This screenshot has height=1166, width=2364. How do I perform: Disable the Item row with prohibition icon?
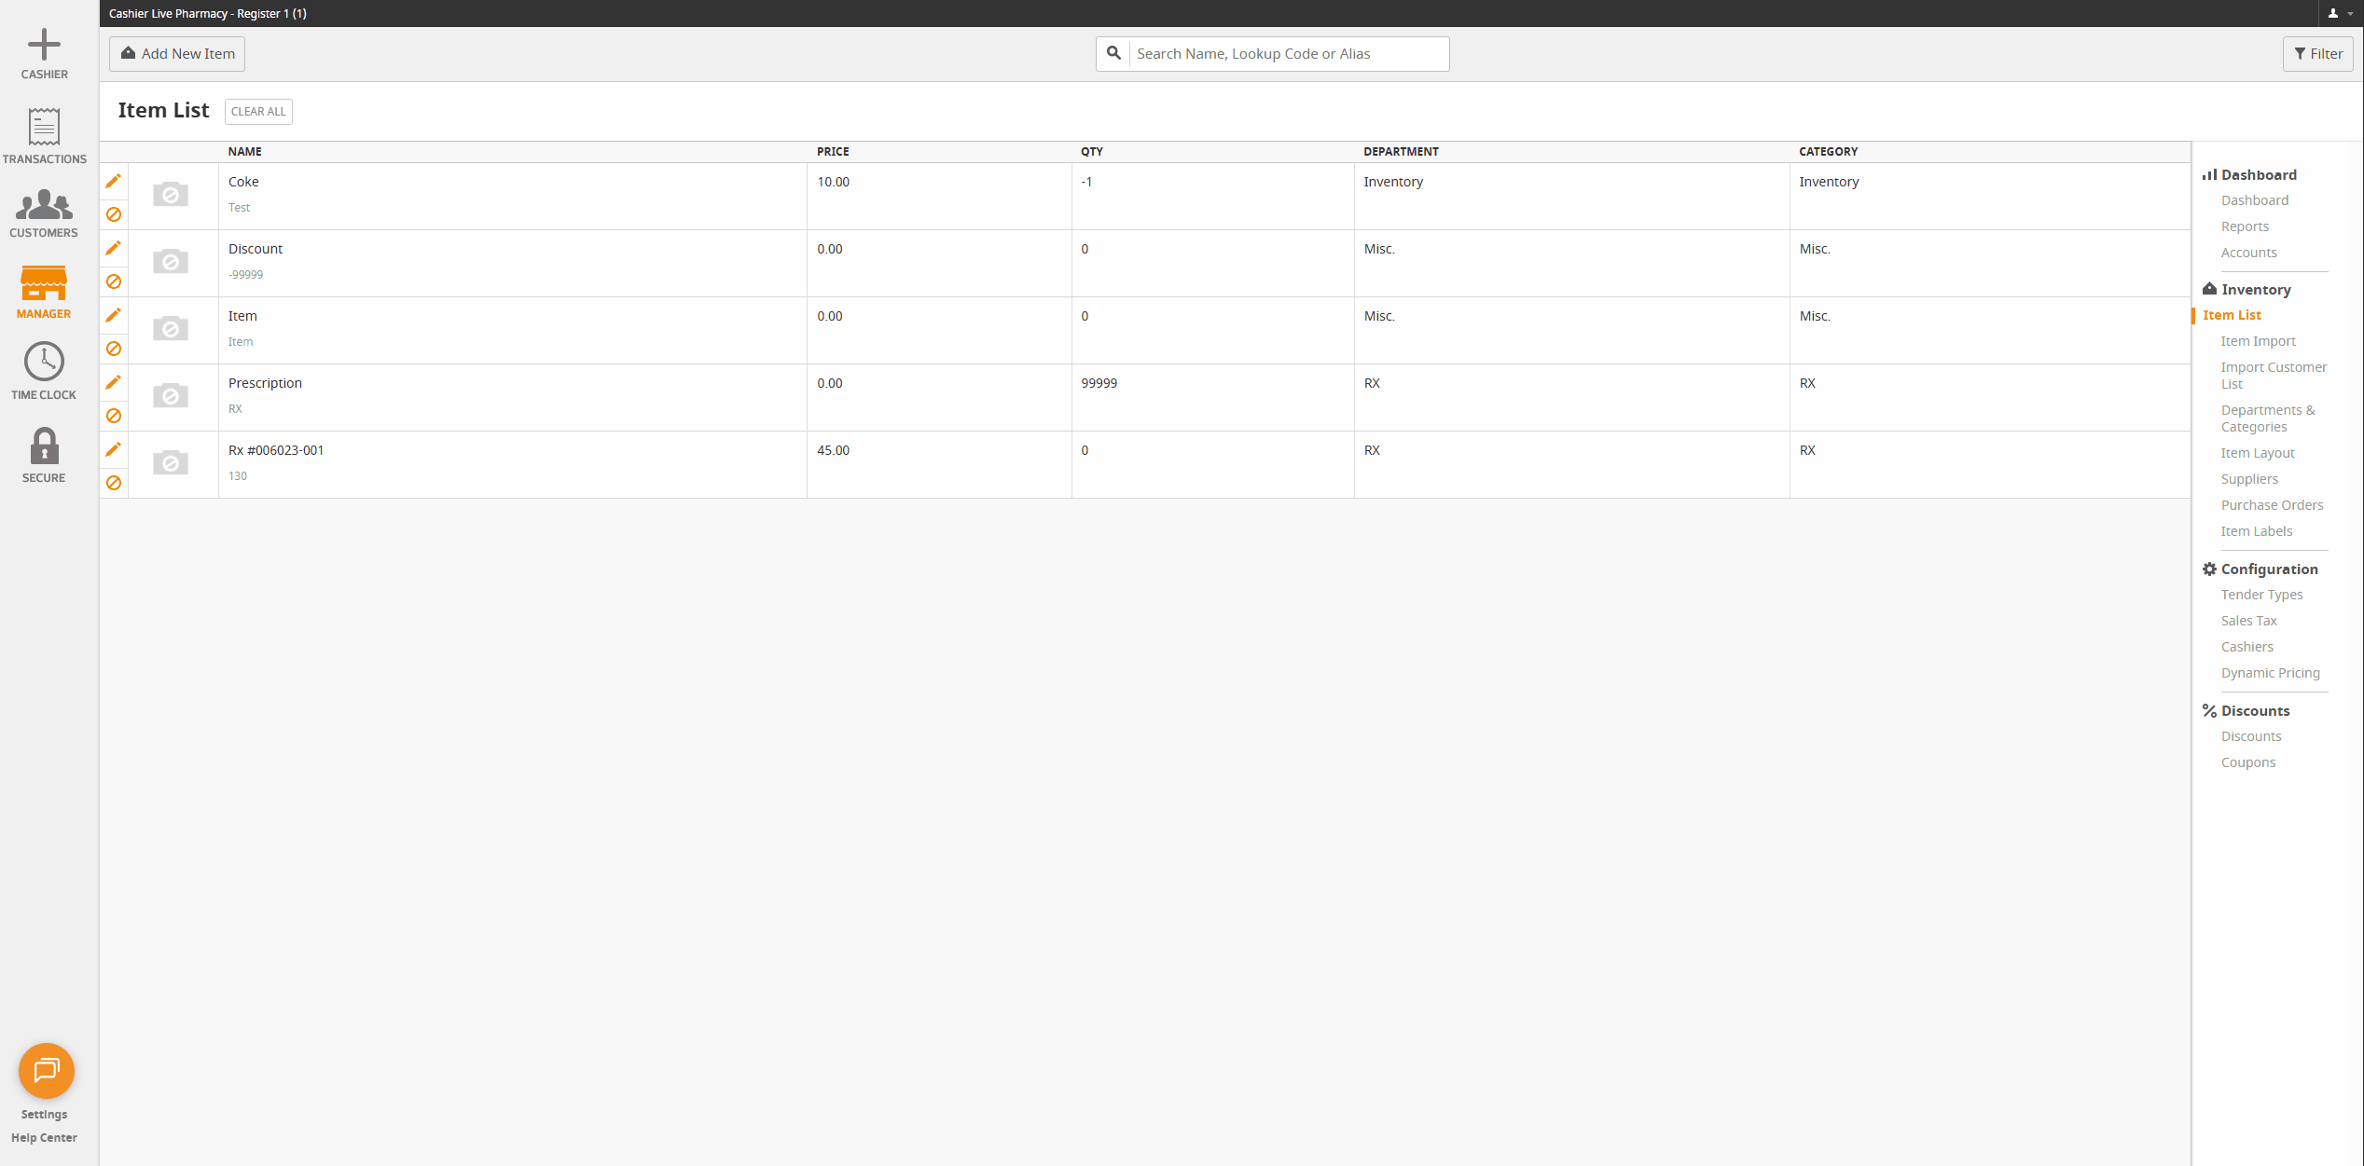113,349
